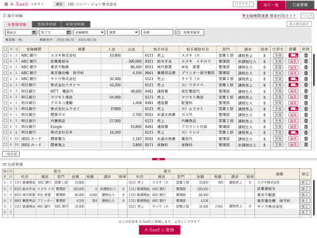Click the filled dictionary icon on サトウ株式会社 row

(x=294, y=79)
